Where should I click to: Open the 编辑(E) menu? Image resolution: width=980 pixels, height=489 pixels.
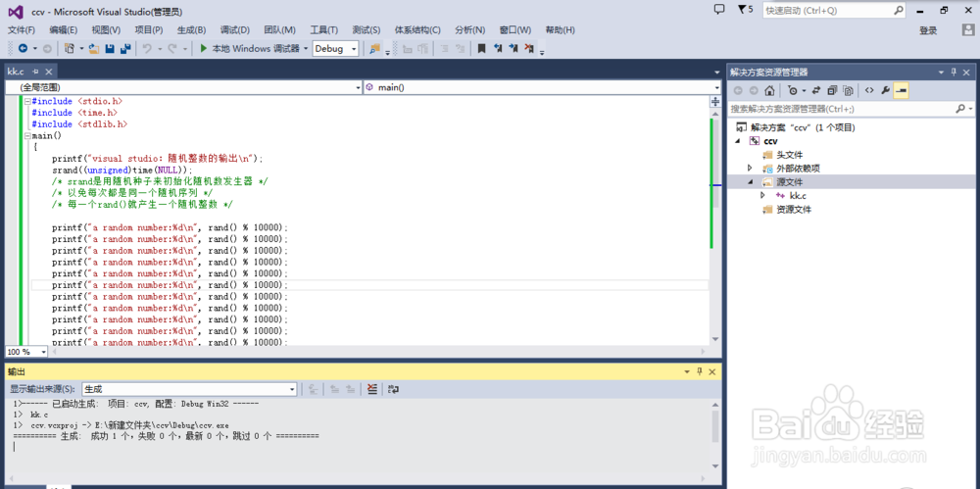click(63, 30)
